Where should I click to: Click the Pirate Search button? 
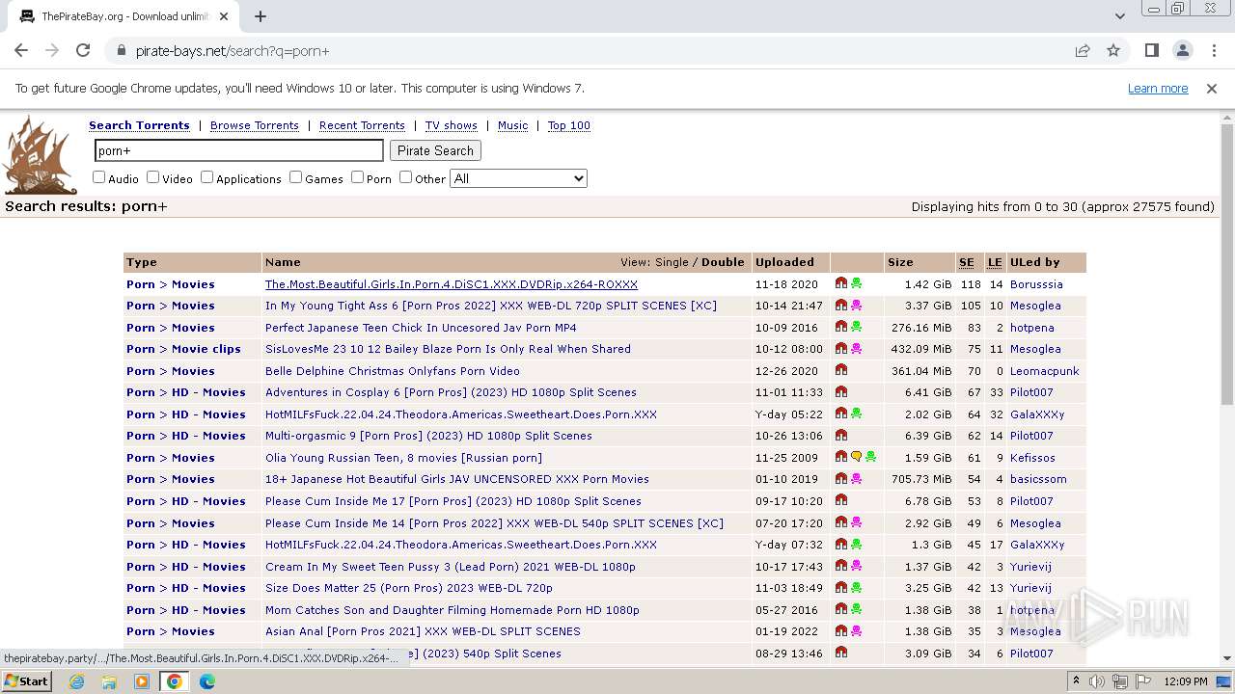click(435, 150)
